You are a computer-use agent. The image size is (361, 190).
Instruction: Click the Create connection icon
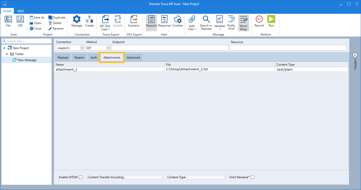tap(89, 19)
